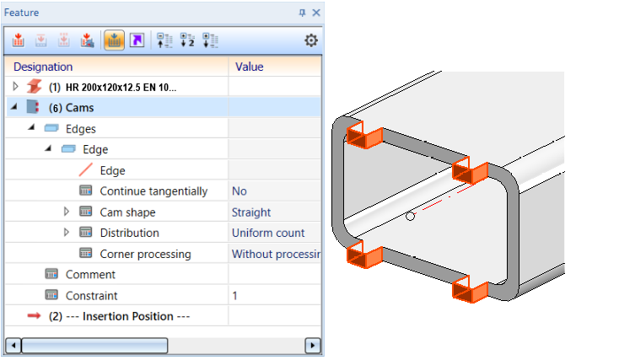
Task: Open feature settings via gear icon
Action: (311, 40)
